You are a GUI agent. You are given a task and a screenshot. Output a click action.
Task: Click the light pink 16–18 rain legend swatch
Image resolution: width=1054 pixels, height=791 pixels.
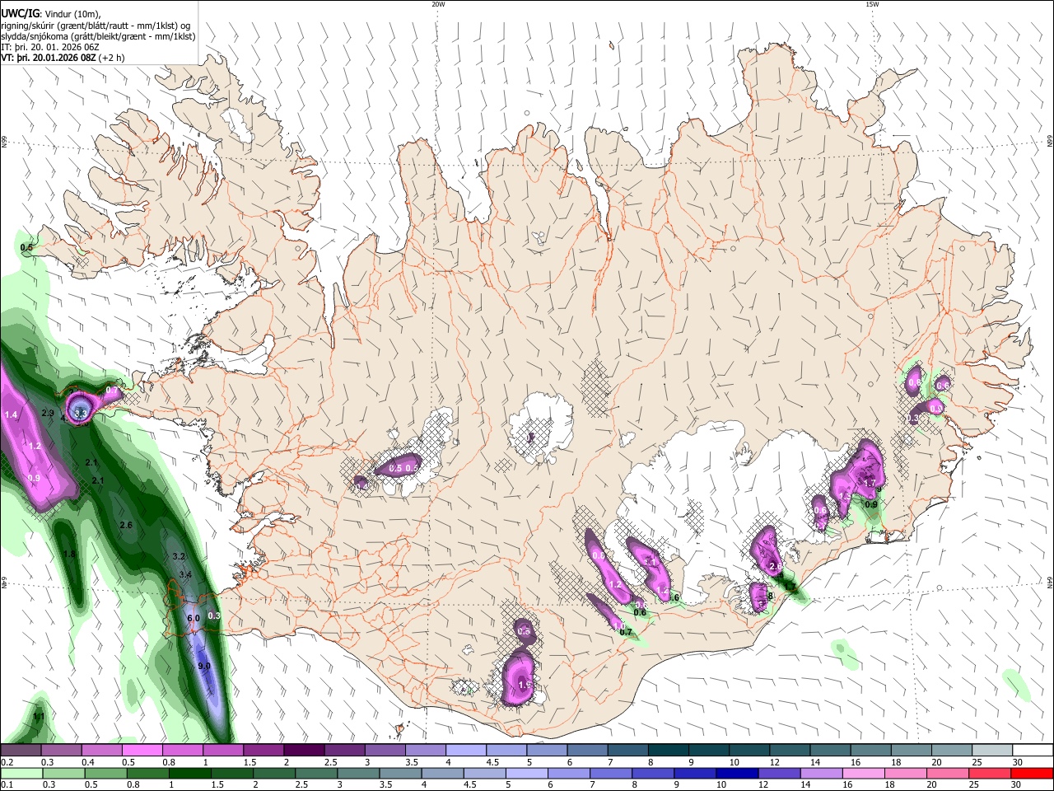pyautogui.click(x=862, y=773)
